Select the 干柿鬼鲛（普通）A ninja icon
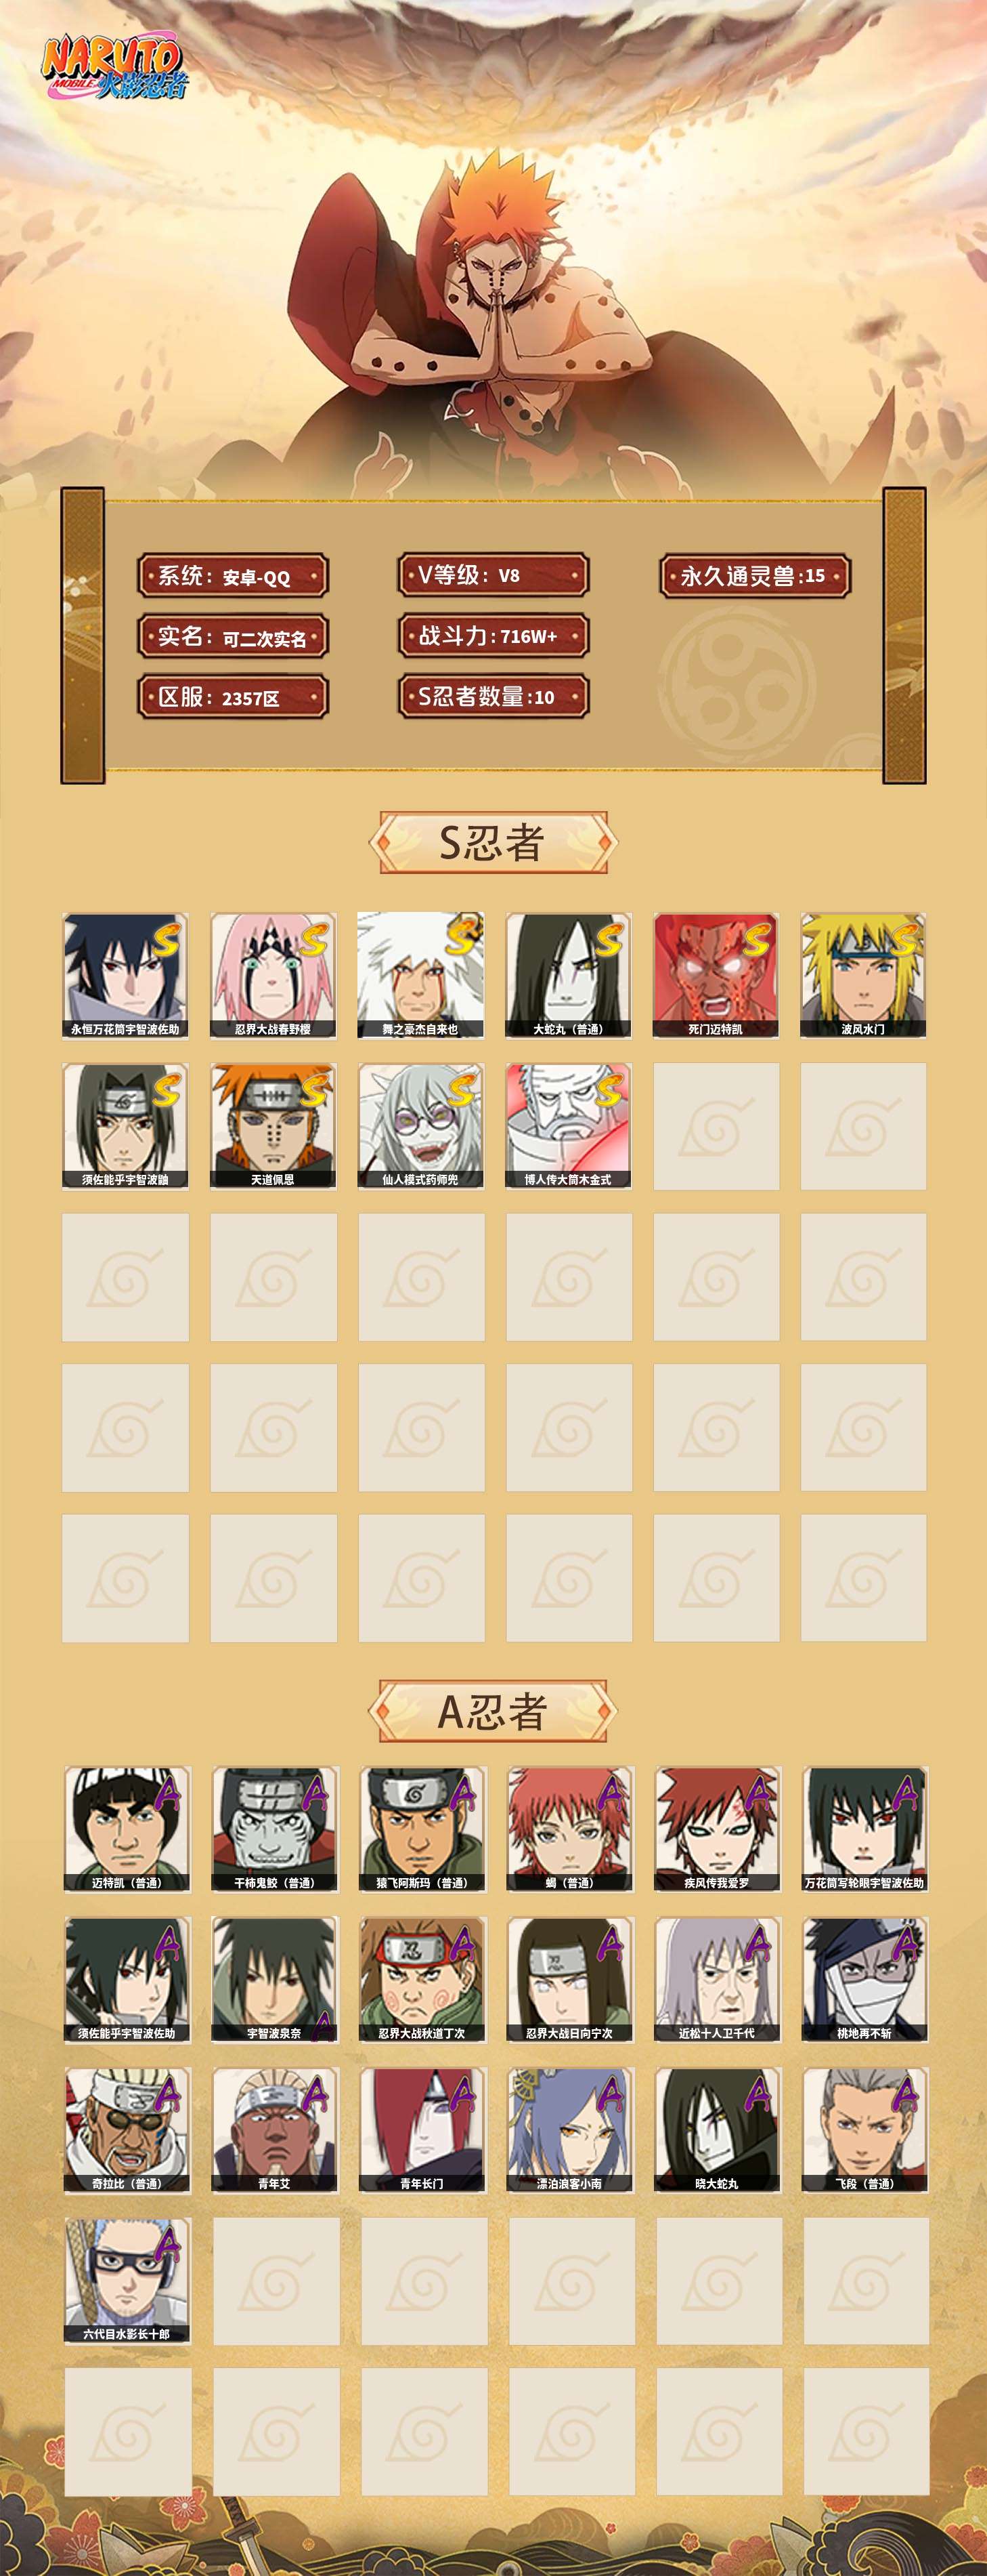Viewport: 987px width, 2576px height. [x=275, y=1829]
